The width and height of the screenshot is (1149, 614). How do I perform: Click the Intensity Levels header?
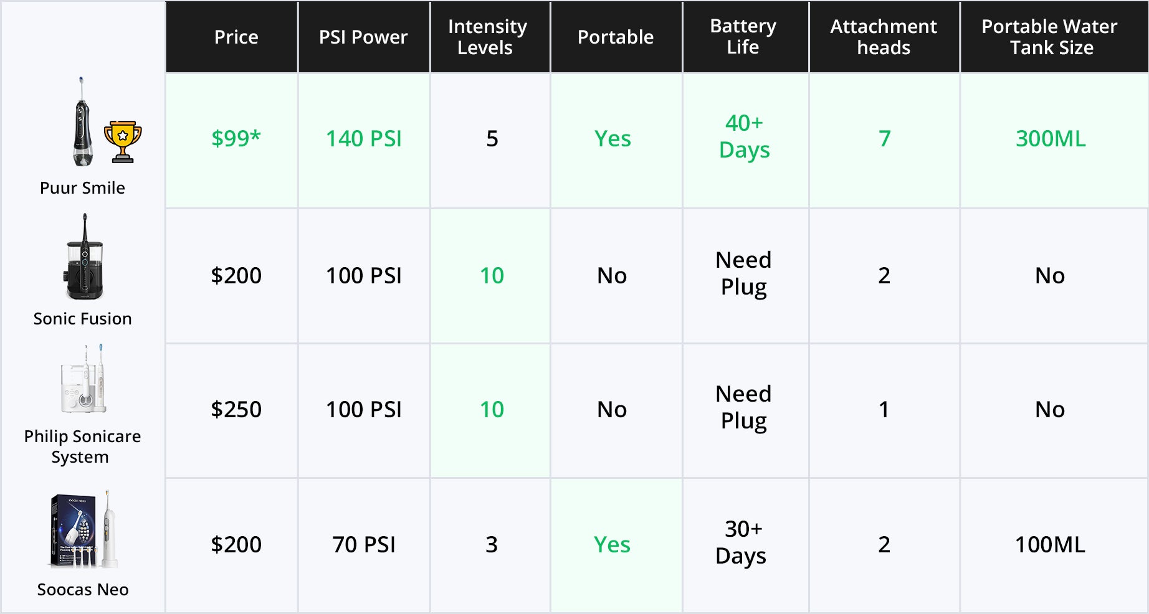coord(487,37)
